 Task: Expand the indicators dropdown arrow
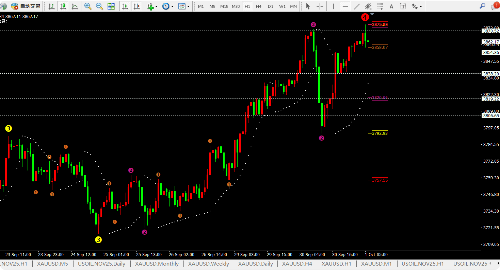(157, 6)
